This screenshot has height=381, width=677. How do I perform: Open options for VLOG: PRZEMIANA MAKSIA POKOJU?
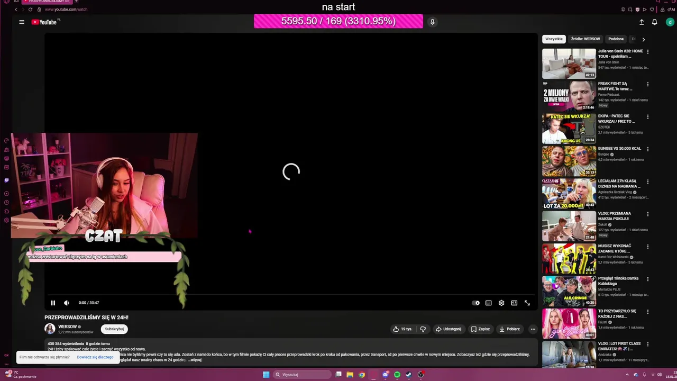coord(648,214)
